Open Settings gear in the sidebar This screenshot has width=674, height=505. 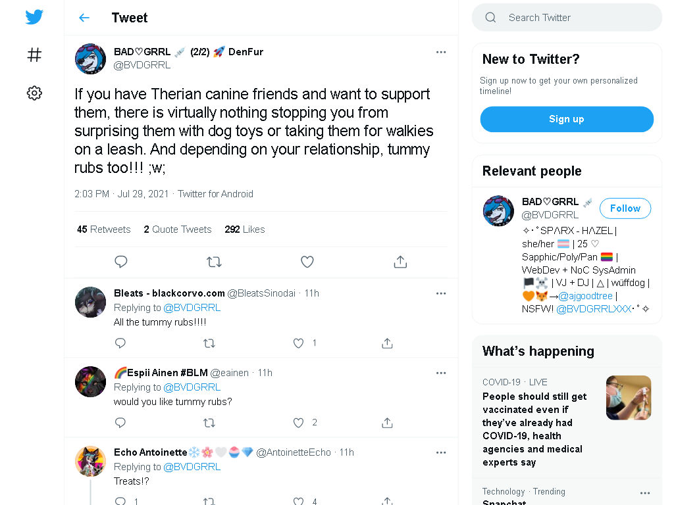click(x=34, y=93)
